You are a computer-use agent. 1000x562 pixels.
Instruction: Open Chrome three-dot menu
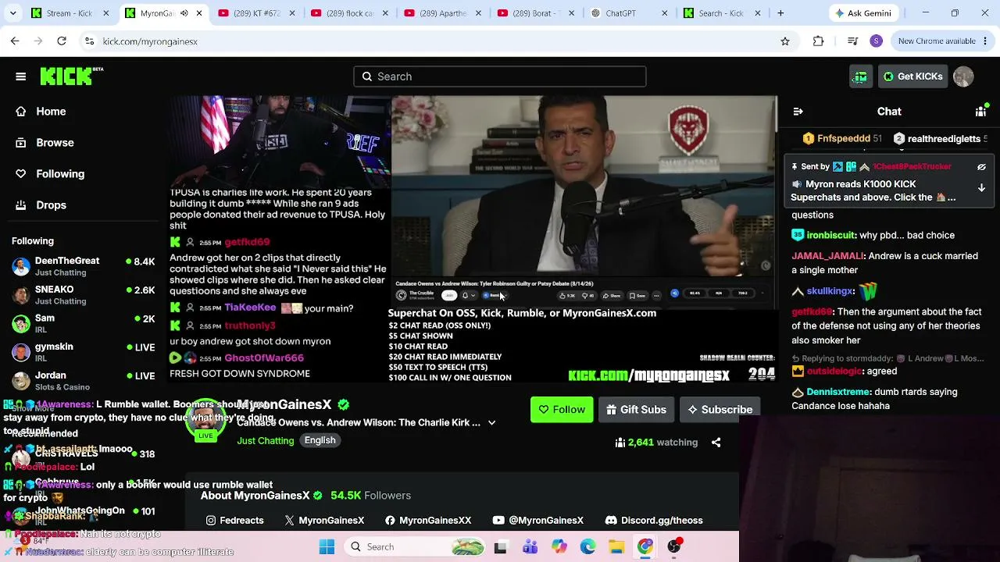pyautogui.click(x=985, y=41)
